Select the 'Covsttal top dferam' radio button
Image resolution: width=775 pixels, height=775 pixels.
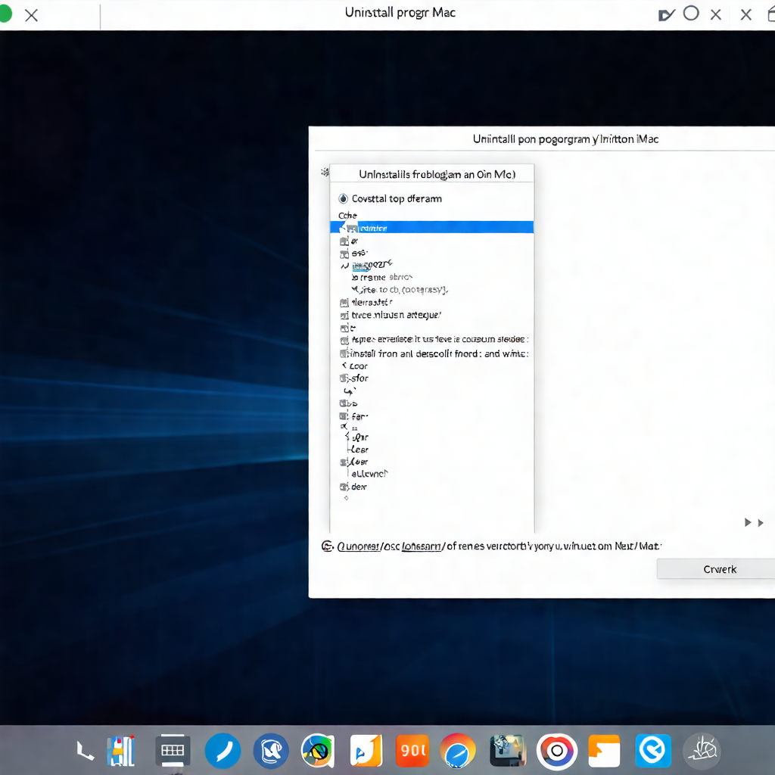(x=342, y=198)
